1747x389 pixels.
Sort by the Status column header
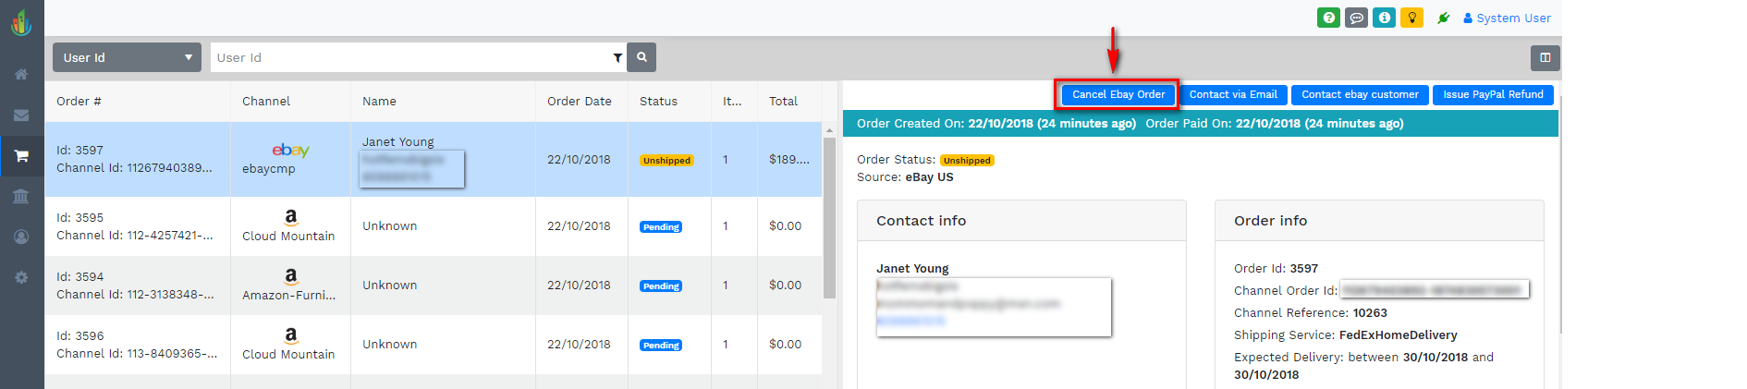658,101
